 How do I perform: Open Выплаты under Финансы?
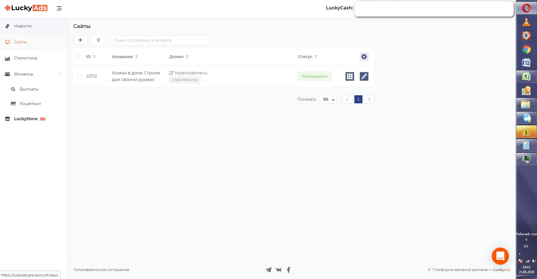29,89
